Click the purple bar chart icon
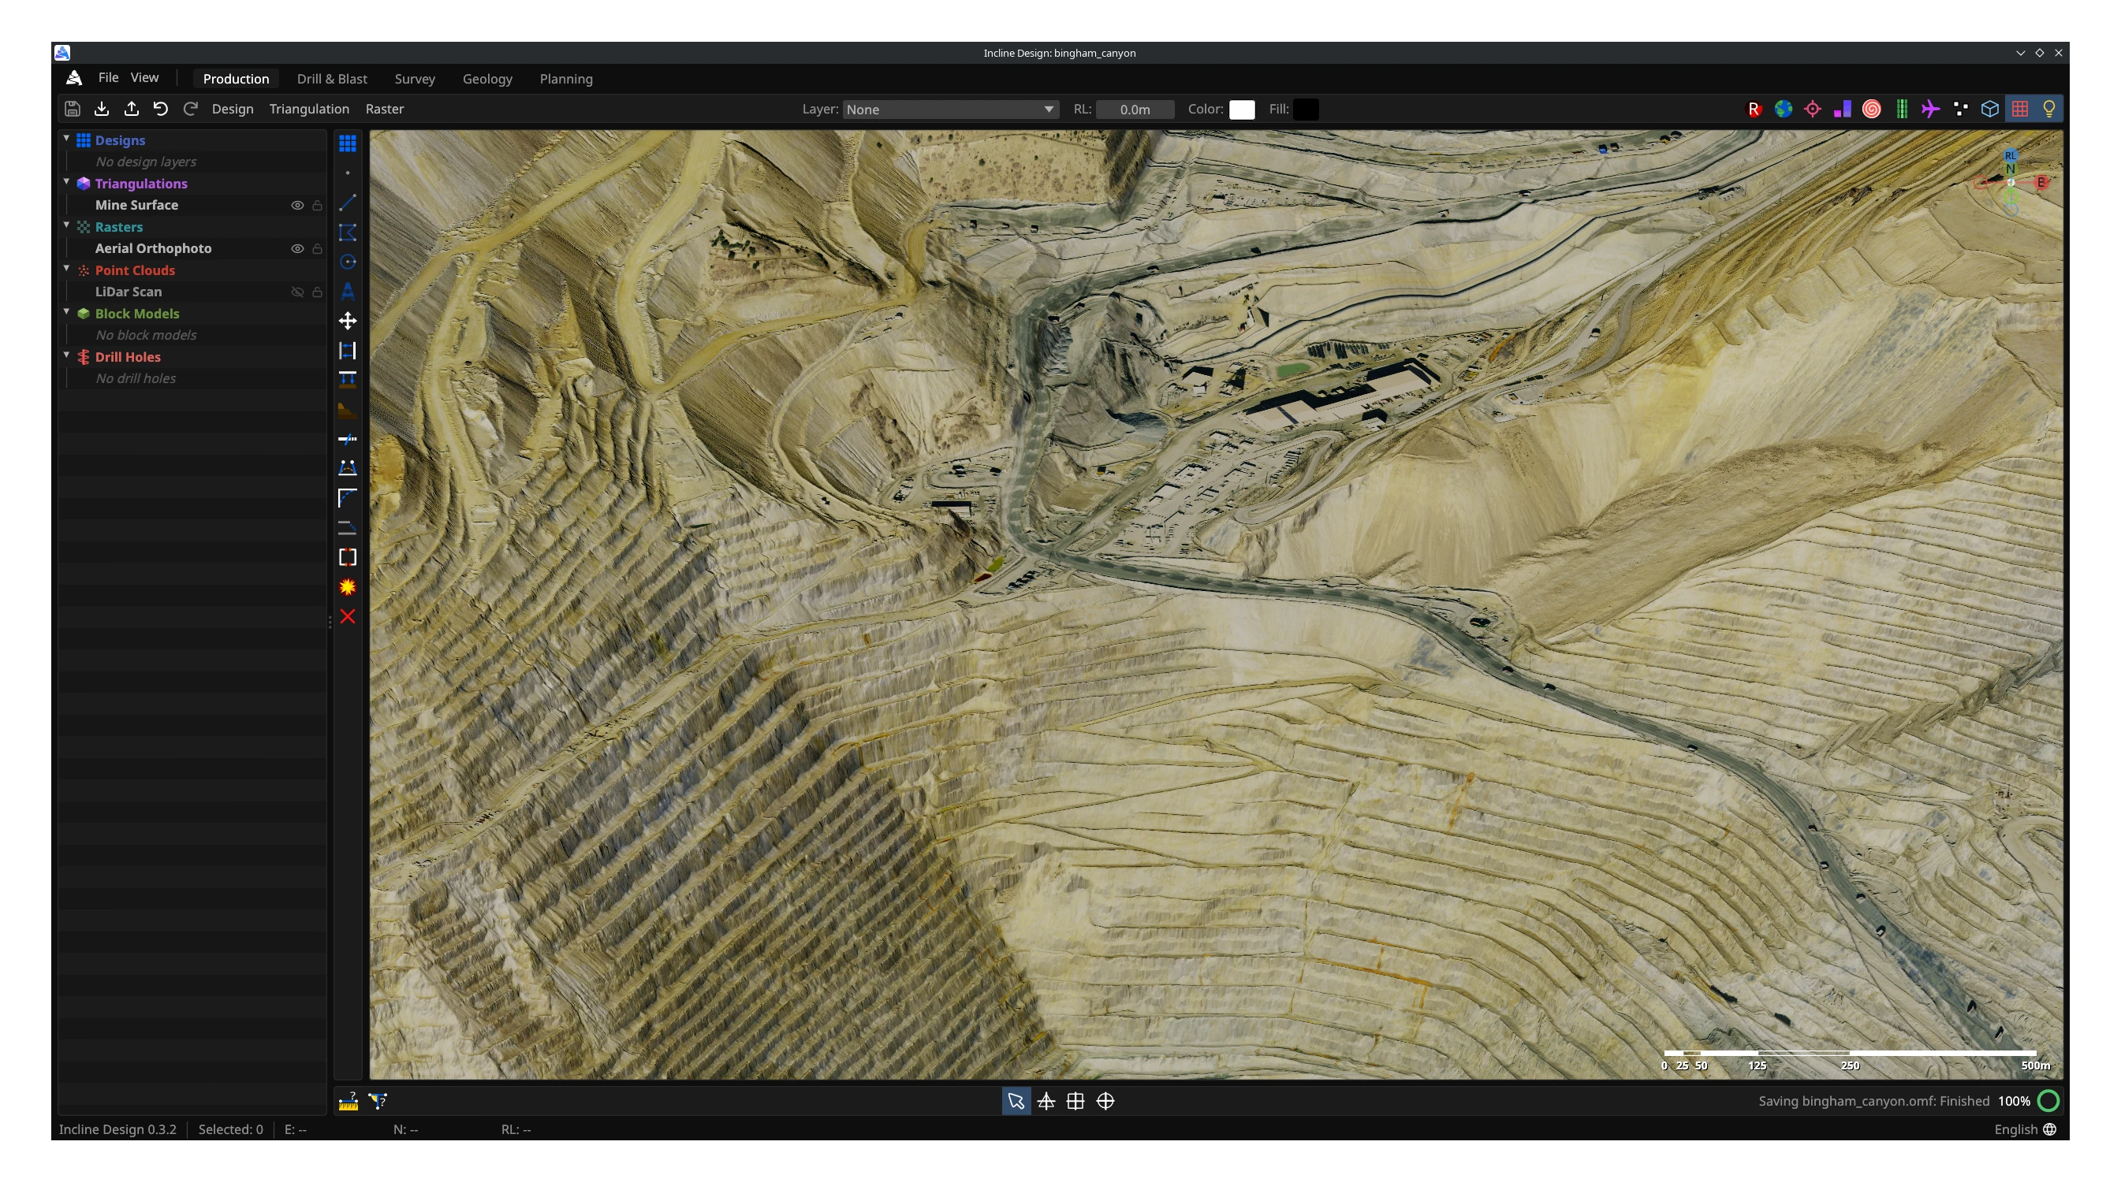The image size is (2121, 1201). tap(1842, 109)
